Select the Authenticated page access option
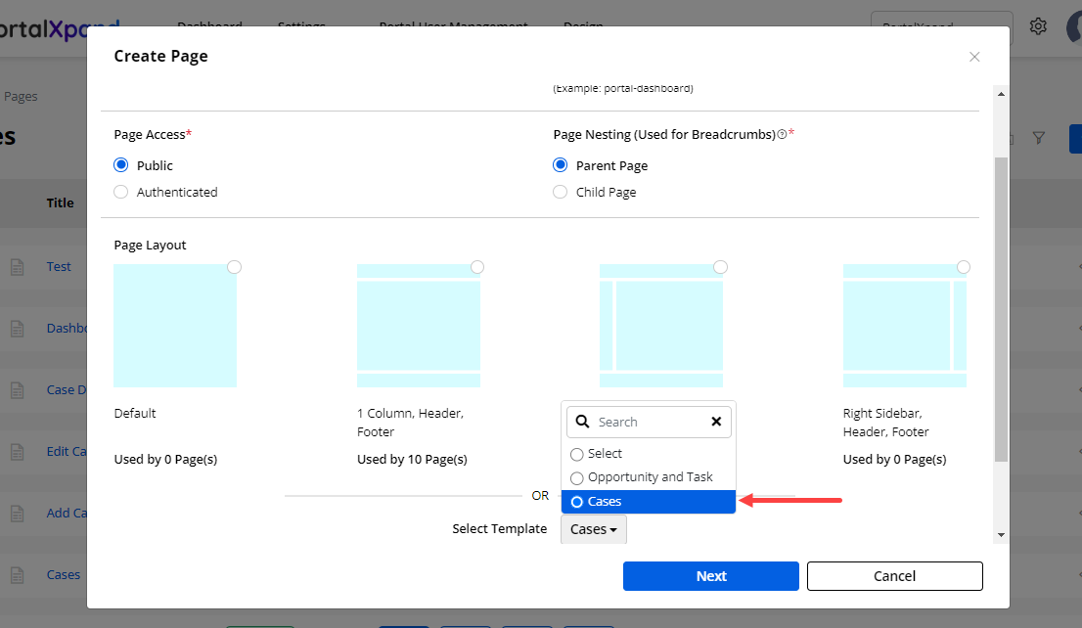This screenshot has height=628, width=1082. (121, 192)
